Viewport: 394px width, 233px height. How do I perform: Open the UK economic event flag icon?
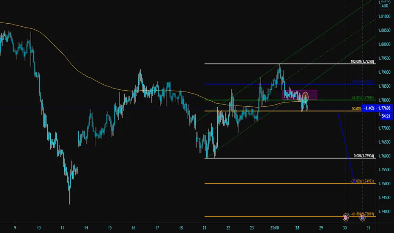click(346, 217)
